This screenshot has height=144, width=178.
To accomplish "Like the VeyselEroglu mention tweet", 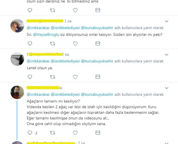I will point(75,43).
